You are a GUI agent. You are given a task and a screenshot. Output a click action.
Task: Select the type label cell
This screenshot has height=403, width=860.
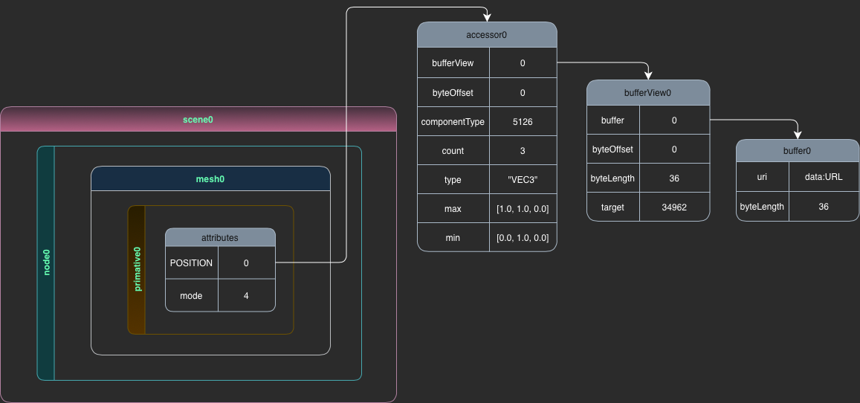[x=453, y=180]
